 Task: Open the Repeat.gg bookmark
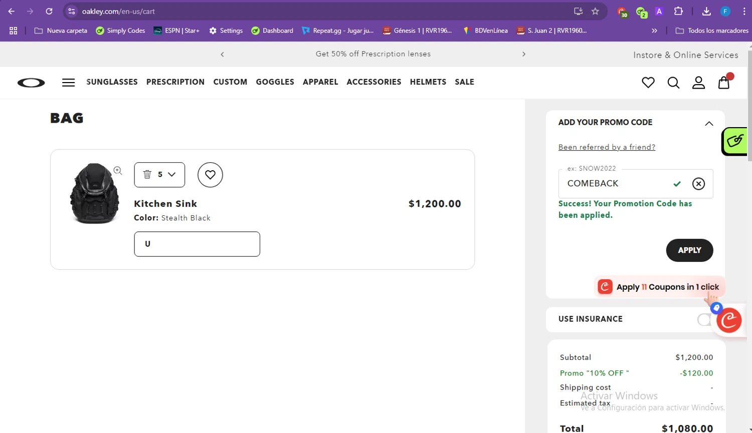[338, 31]
